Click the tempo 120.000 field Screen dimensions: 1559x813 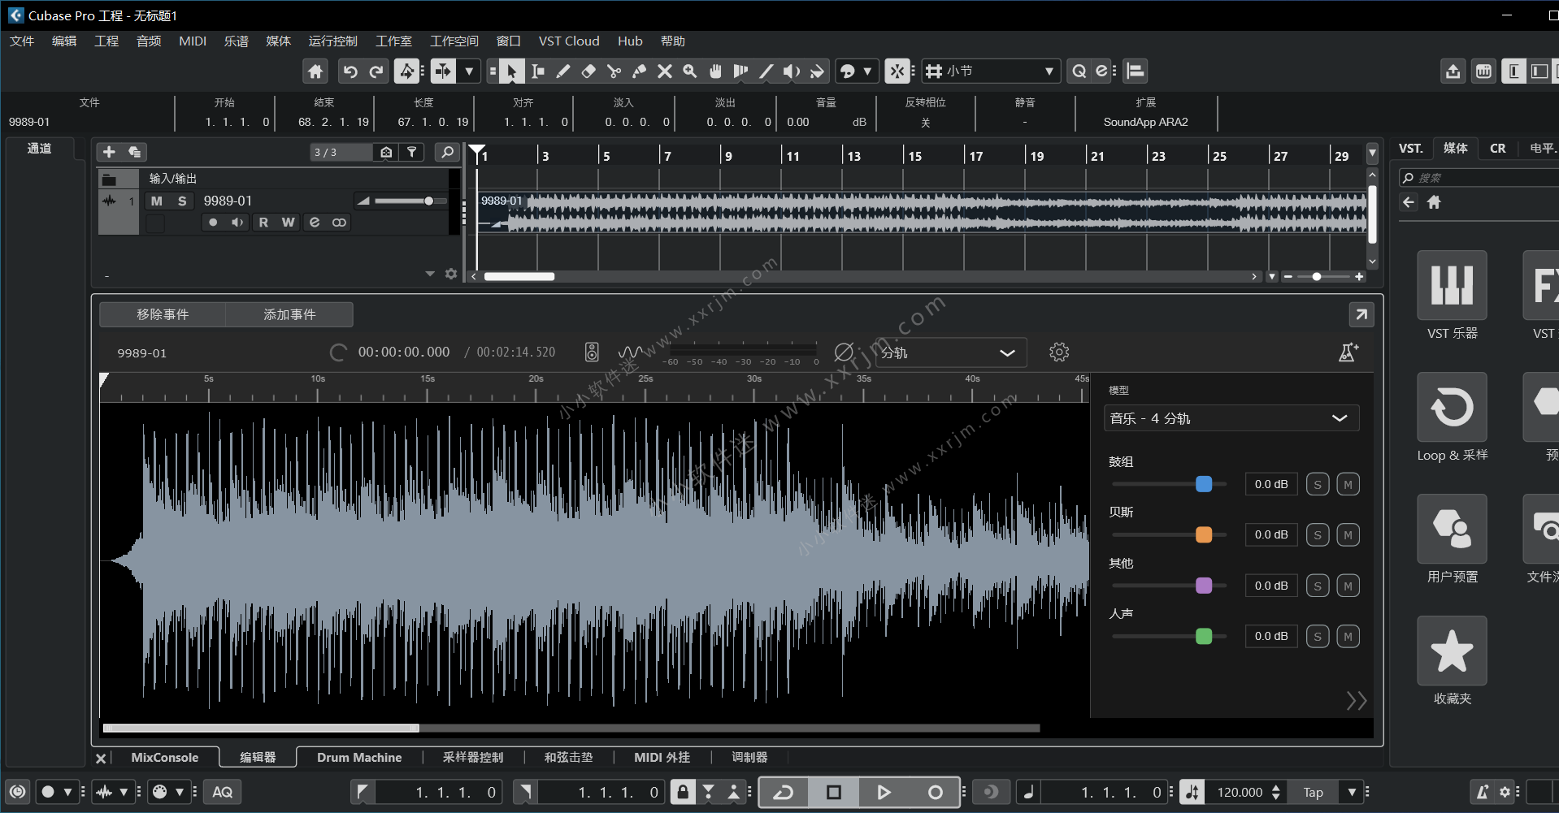[1240, 792]
